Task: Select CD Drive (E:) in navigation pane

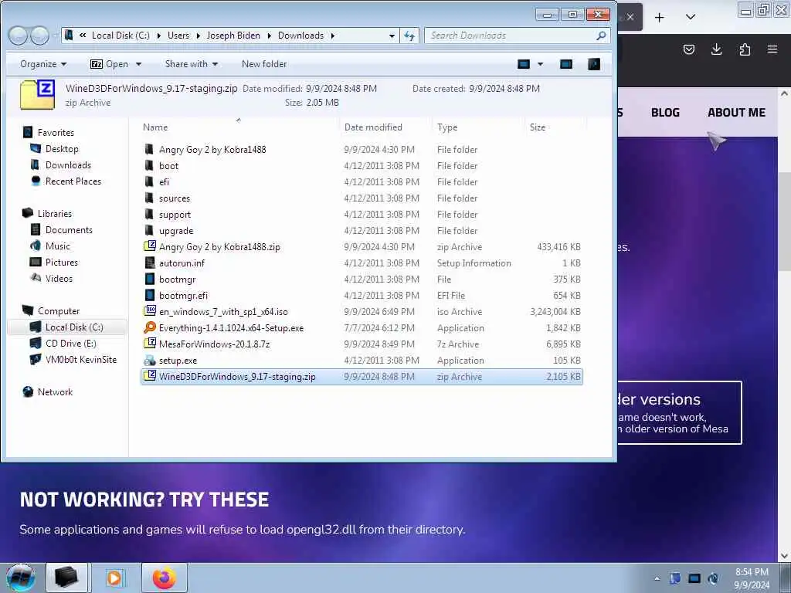Action: 70,344
